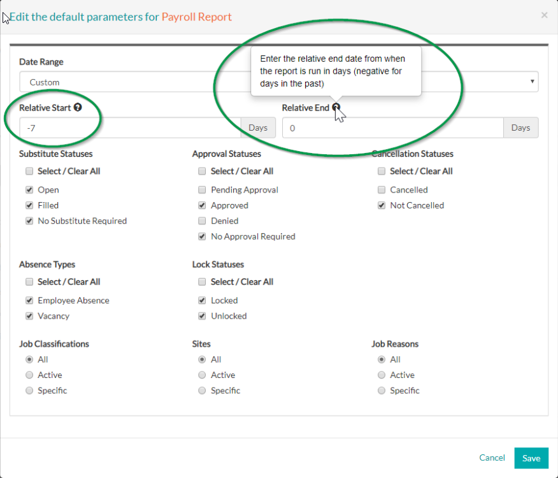558x478 pixels.
Task: Uncheck the Filled substitute status
Action: point(29,205)
